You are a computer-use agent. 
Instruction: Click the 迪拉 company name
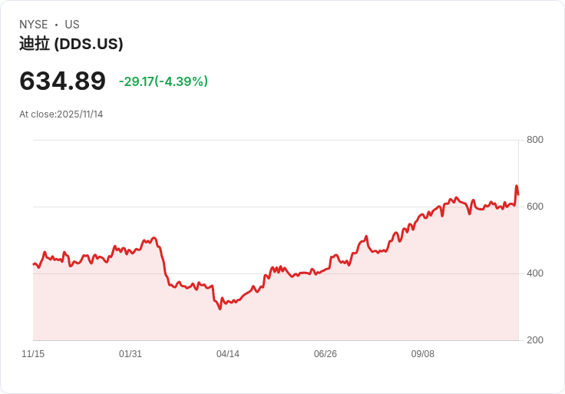tap(35, 44)
